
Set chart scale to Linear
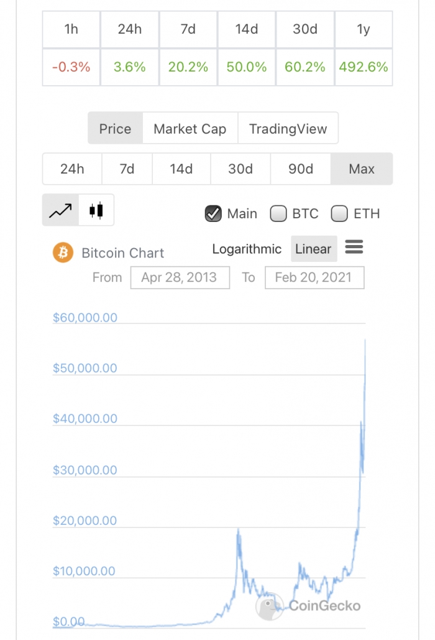point(313,249)
